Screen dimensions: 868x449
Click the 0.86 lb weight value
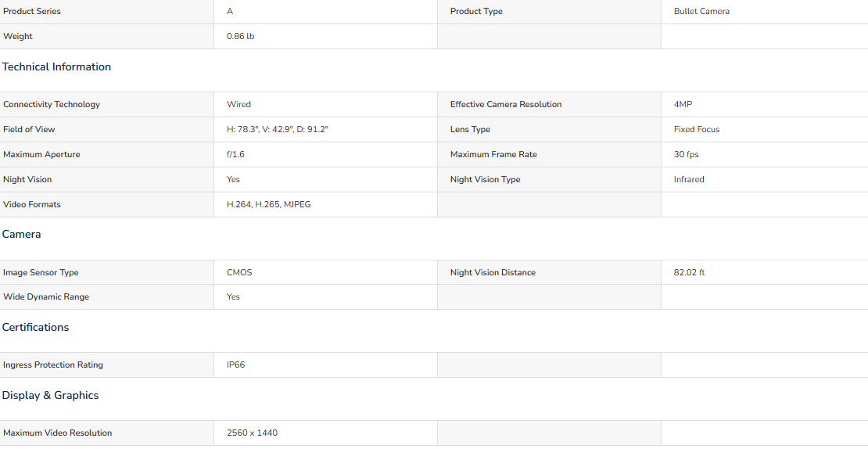point(240,37)
